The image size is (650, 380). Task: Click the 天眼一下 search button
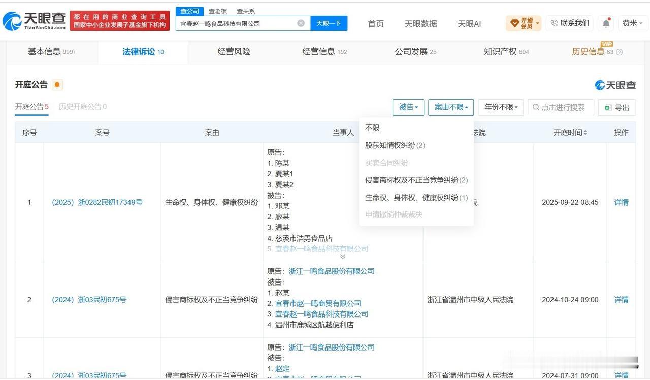(329, 23)
